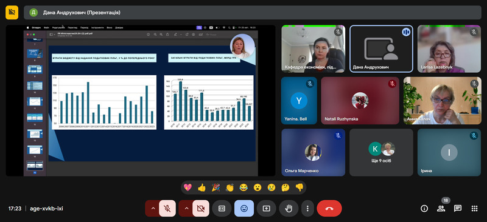Open 'Файл' menu in shared Preview window
The image size is (487, 222).
[x=47, y=27]
